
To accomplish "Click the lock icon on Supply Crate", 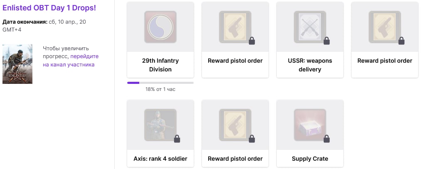I will pyautogui.click(x=327, y=139).
